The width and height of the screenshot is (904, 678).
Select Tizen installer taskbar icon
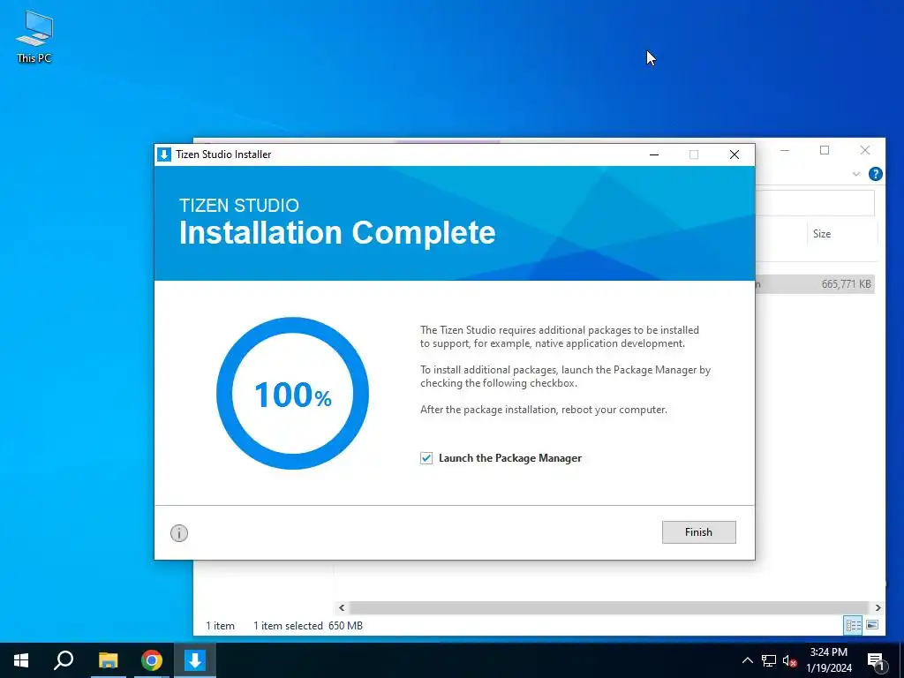coord(195,660)
